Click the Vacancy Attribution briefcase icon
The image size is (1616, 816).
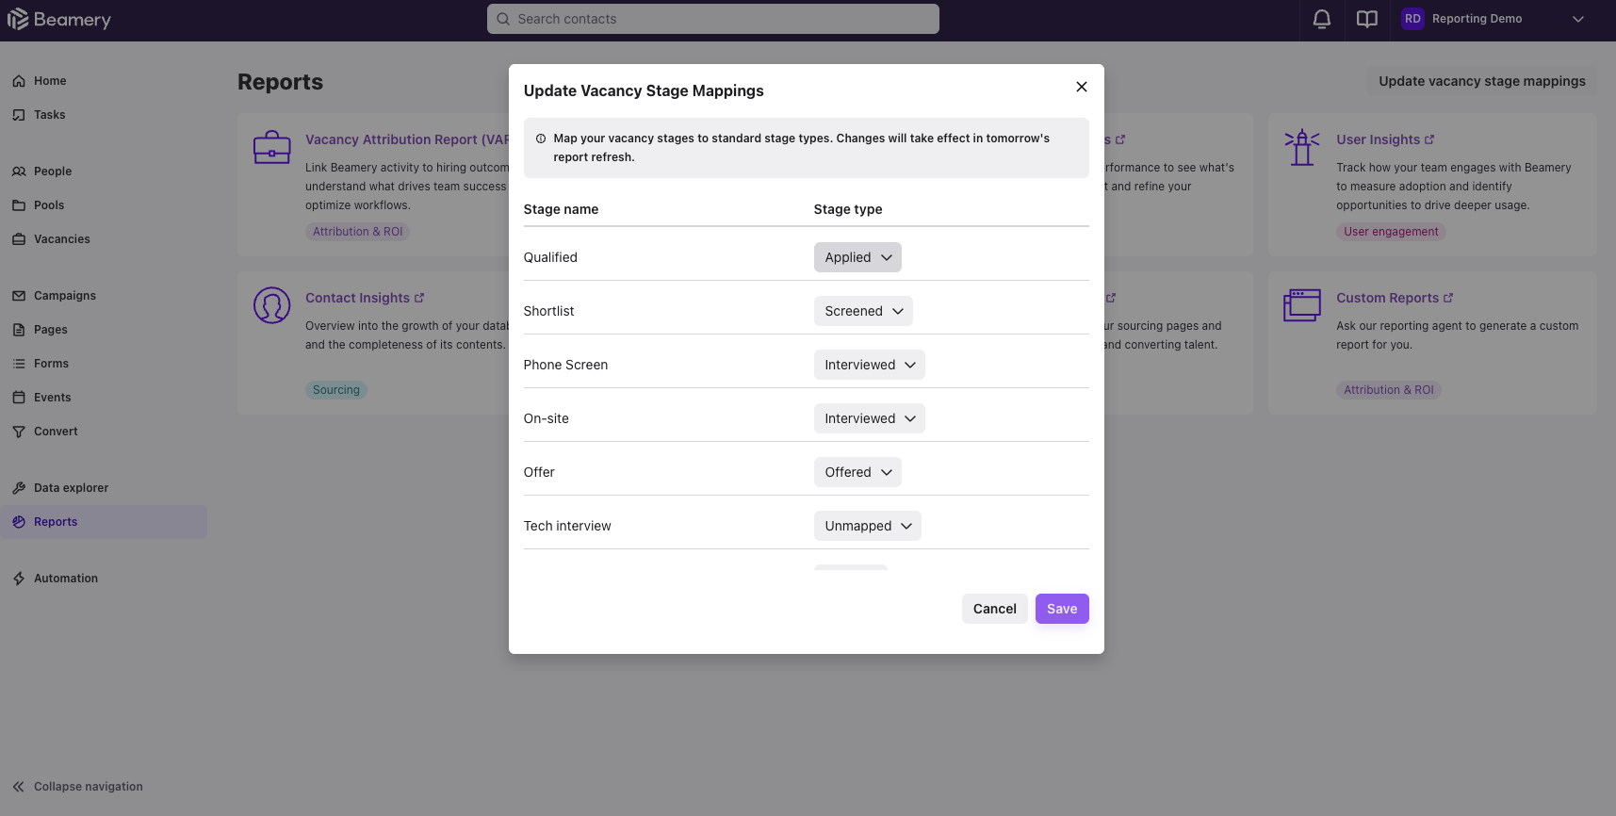point(271,147)
